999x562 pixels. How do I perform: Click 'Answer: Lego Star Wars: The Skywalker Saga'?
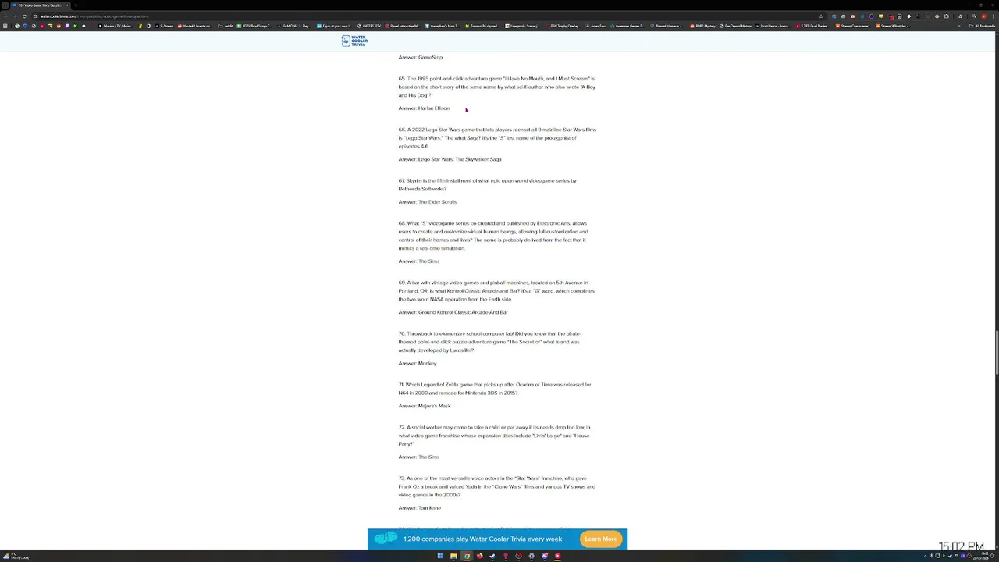click(x=450, y=159)
